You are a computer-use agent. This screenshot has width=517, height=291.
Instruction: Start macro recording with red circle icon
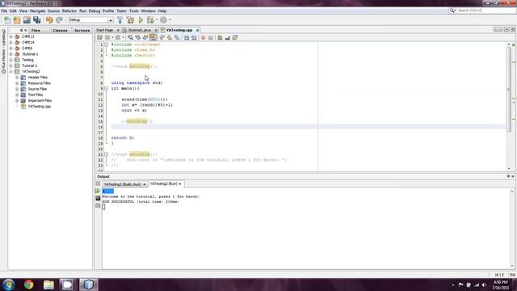coord(203,38)
